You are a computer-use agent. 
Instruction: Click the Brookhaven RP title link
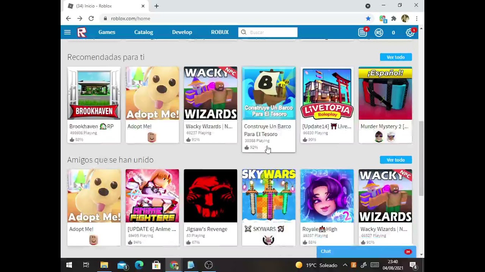click(91, 127)
